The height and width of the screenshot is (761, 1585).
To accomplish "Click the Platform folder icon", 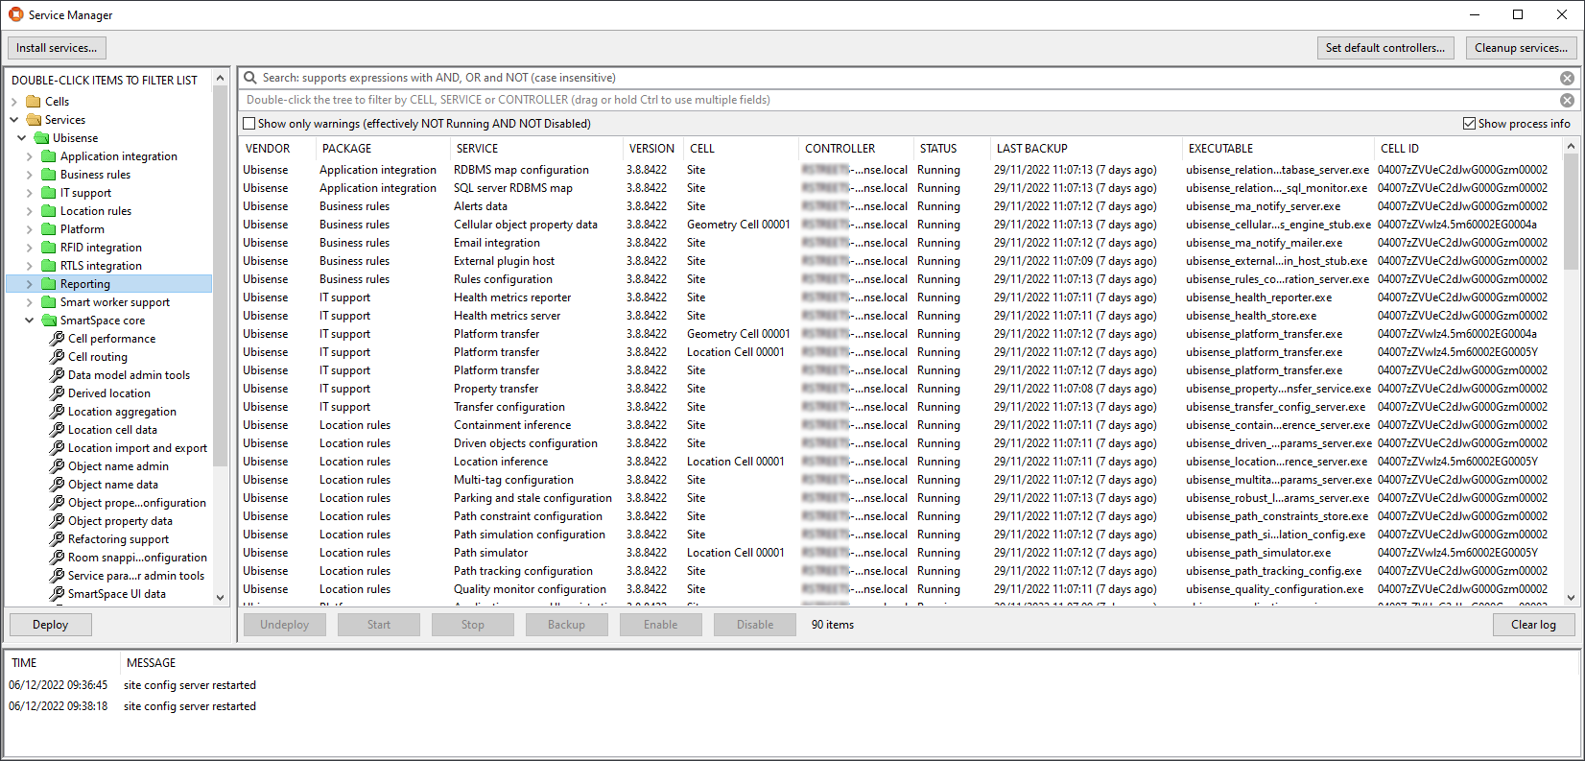I will point(49,229).
